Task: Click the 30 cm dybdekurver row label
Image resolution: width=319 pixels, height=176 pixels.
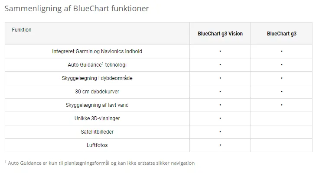Action: [97, 92]
